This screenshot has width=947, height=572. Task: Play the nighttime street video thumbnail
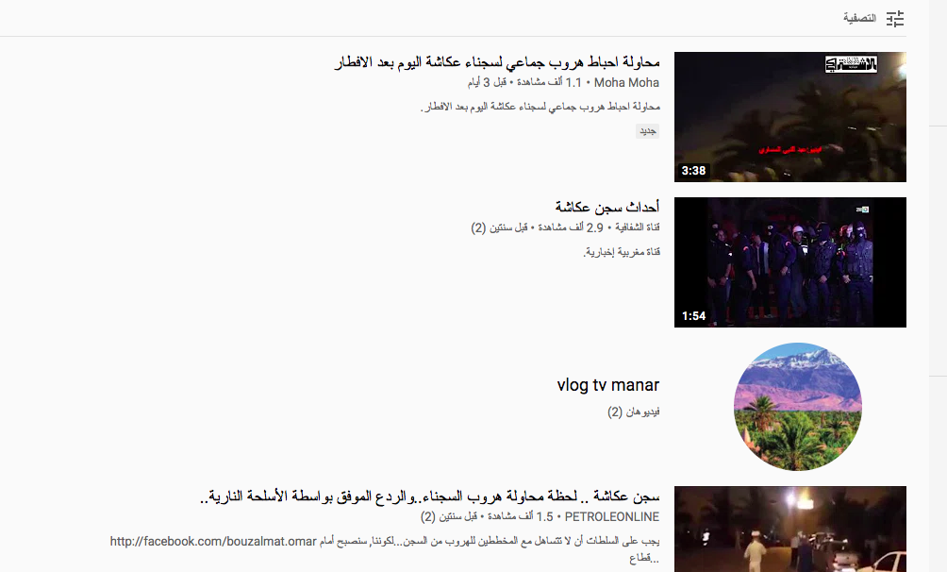pyautogui.click(x=789, y=529)
